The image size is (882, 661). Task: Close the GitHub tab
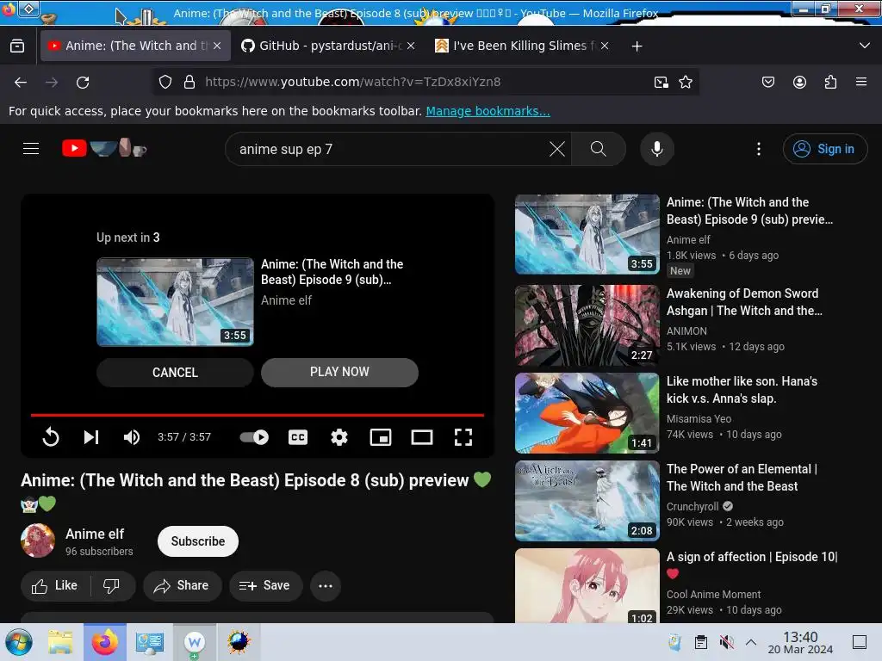[411, 46]
